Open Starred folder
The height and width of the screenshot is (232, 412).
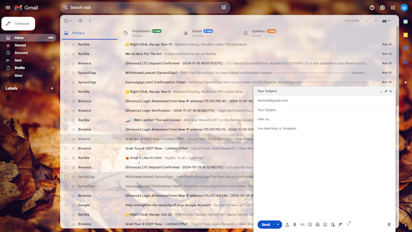[20, 45]
